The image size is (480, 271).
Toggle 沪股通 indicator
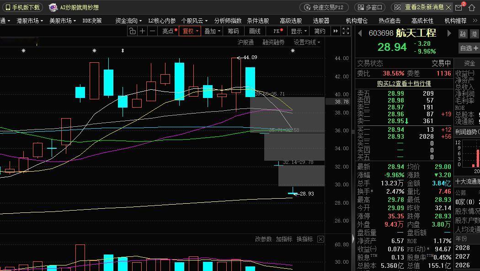point(245,42)
